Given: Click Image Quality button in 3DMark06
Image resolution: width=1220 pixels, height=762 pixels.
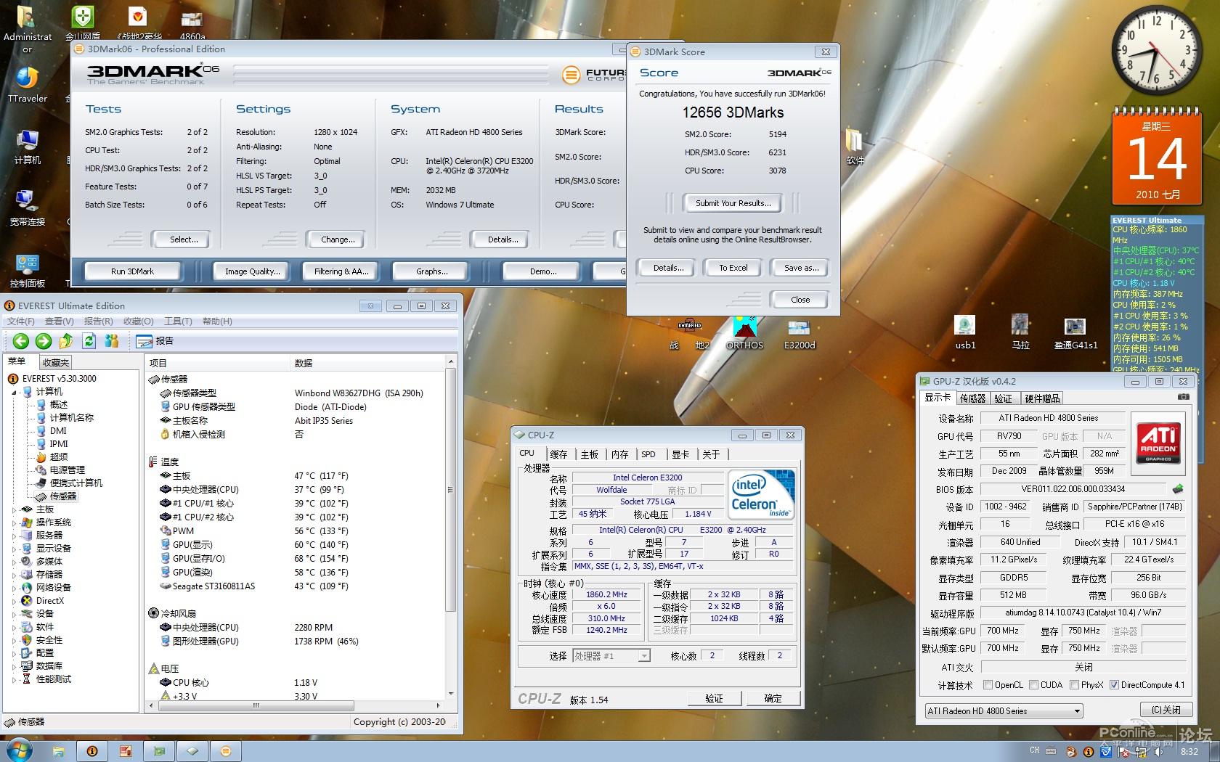Looking at the screenshot, I should click(252, 271).
